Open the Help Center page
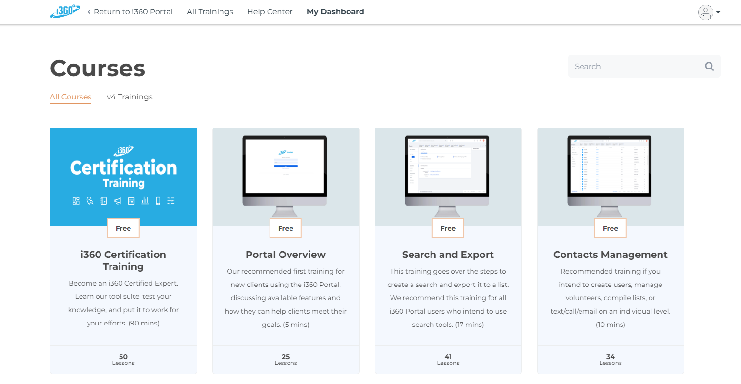Screen dimensions: 741x384 click(x=270, y=12)
